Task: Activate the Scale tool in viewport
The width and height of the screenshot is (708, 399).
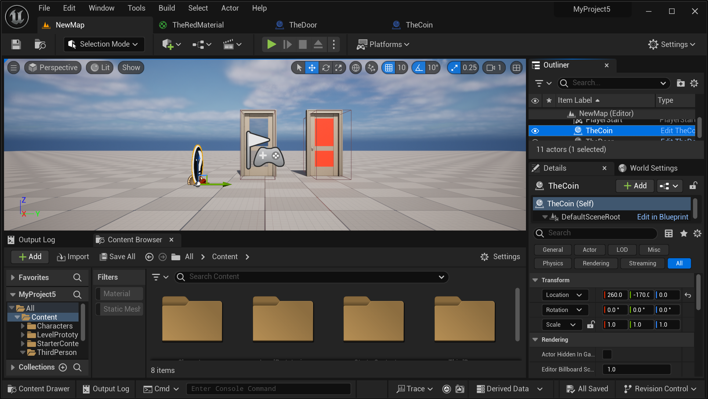Action: [x=338, y=68]
